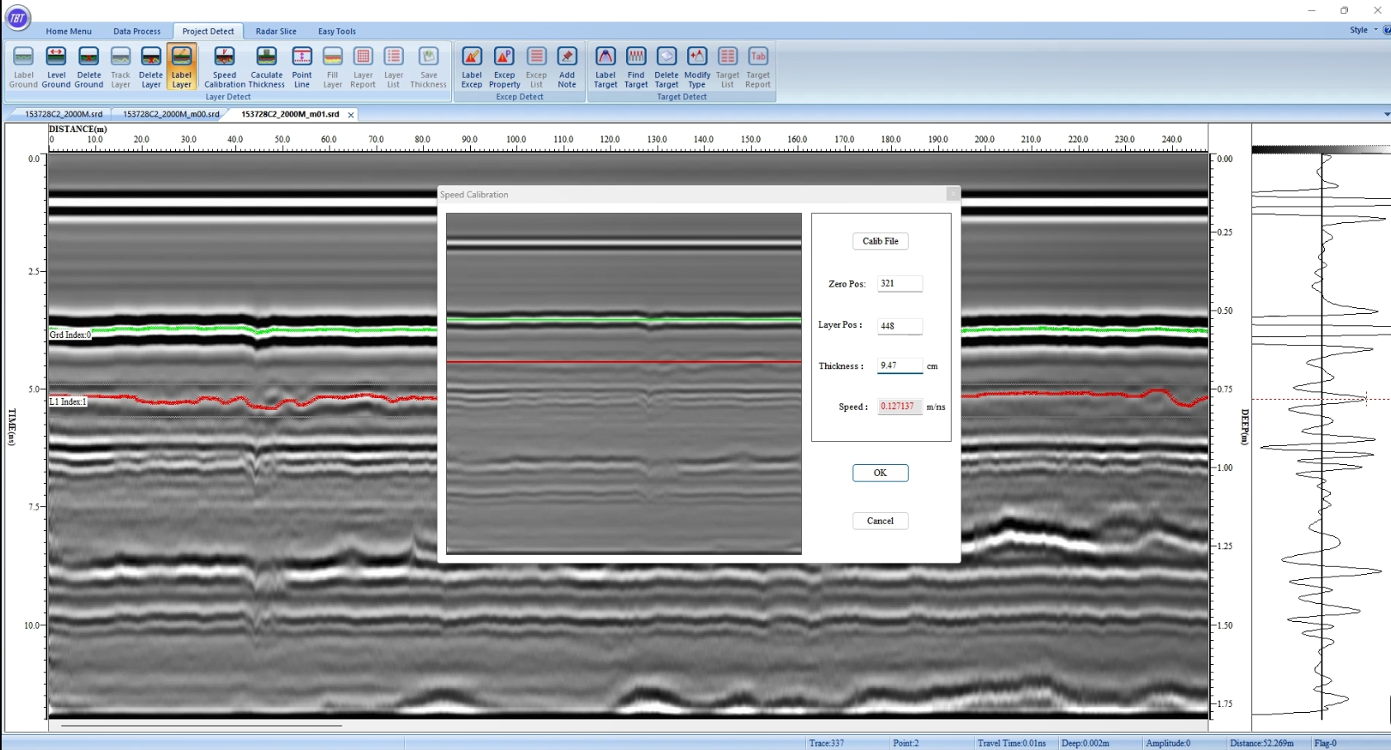Focus the Zero Pos input field
Screen dimensions: 1391x750
coord(900,283)
